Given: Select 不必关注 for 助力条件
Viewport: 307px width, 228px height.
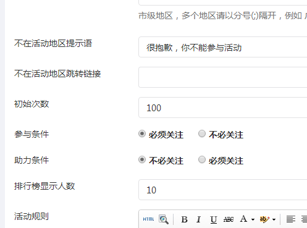Looking at the screenshot, I should click(x=142, y=159).
